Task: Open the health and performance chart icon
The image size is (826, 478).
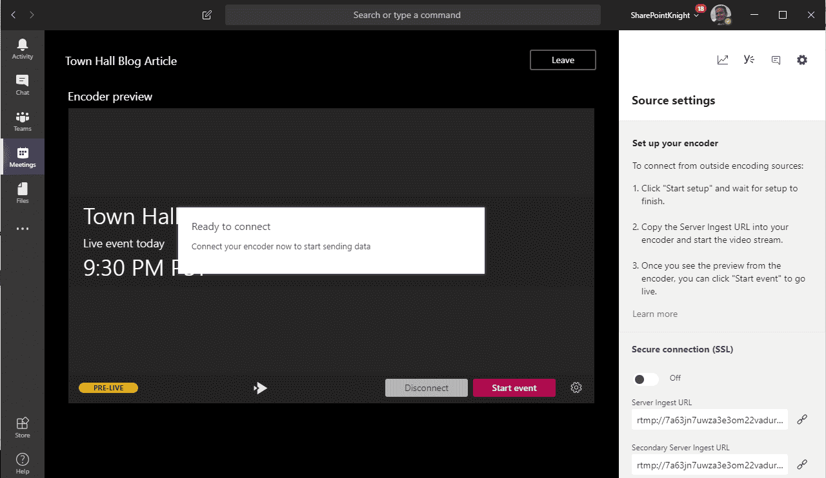Action: point(723,60)
